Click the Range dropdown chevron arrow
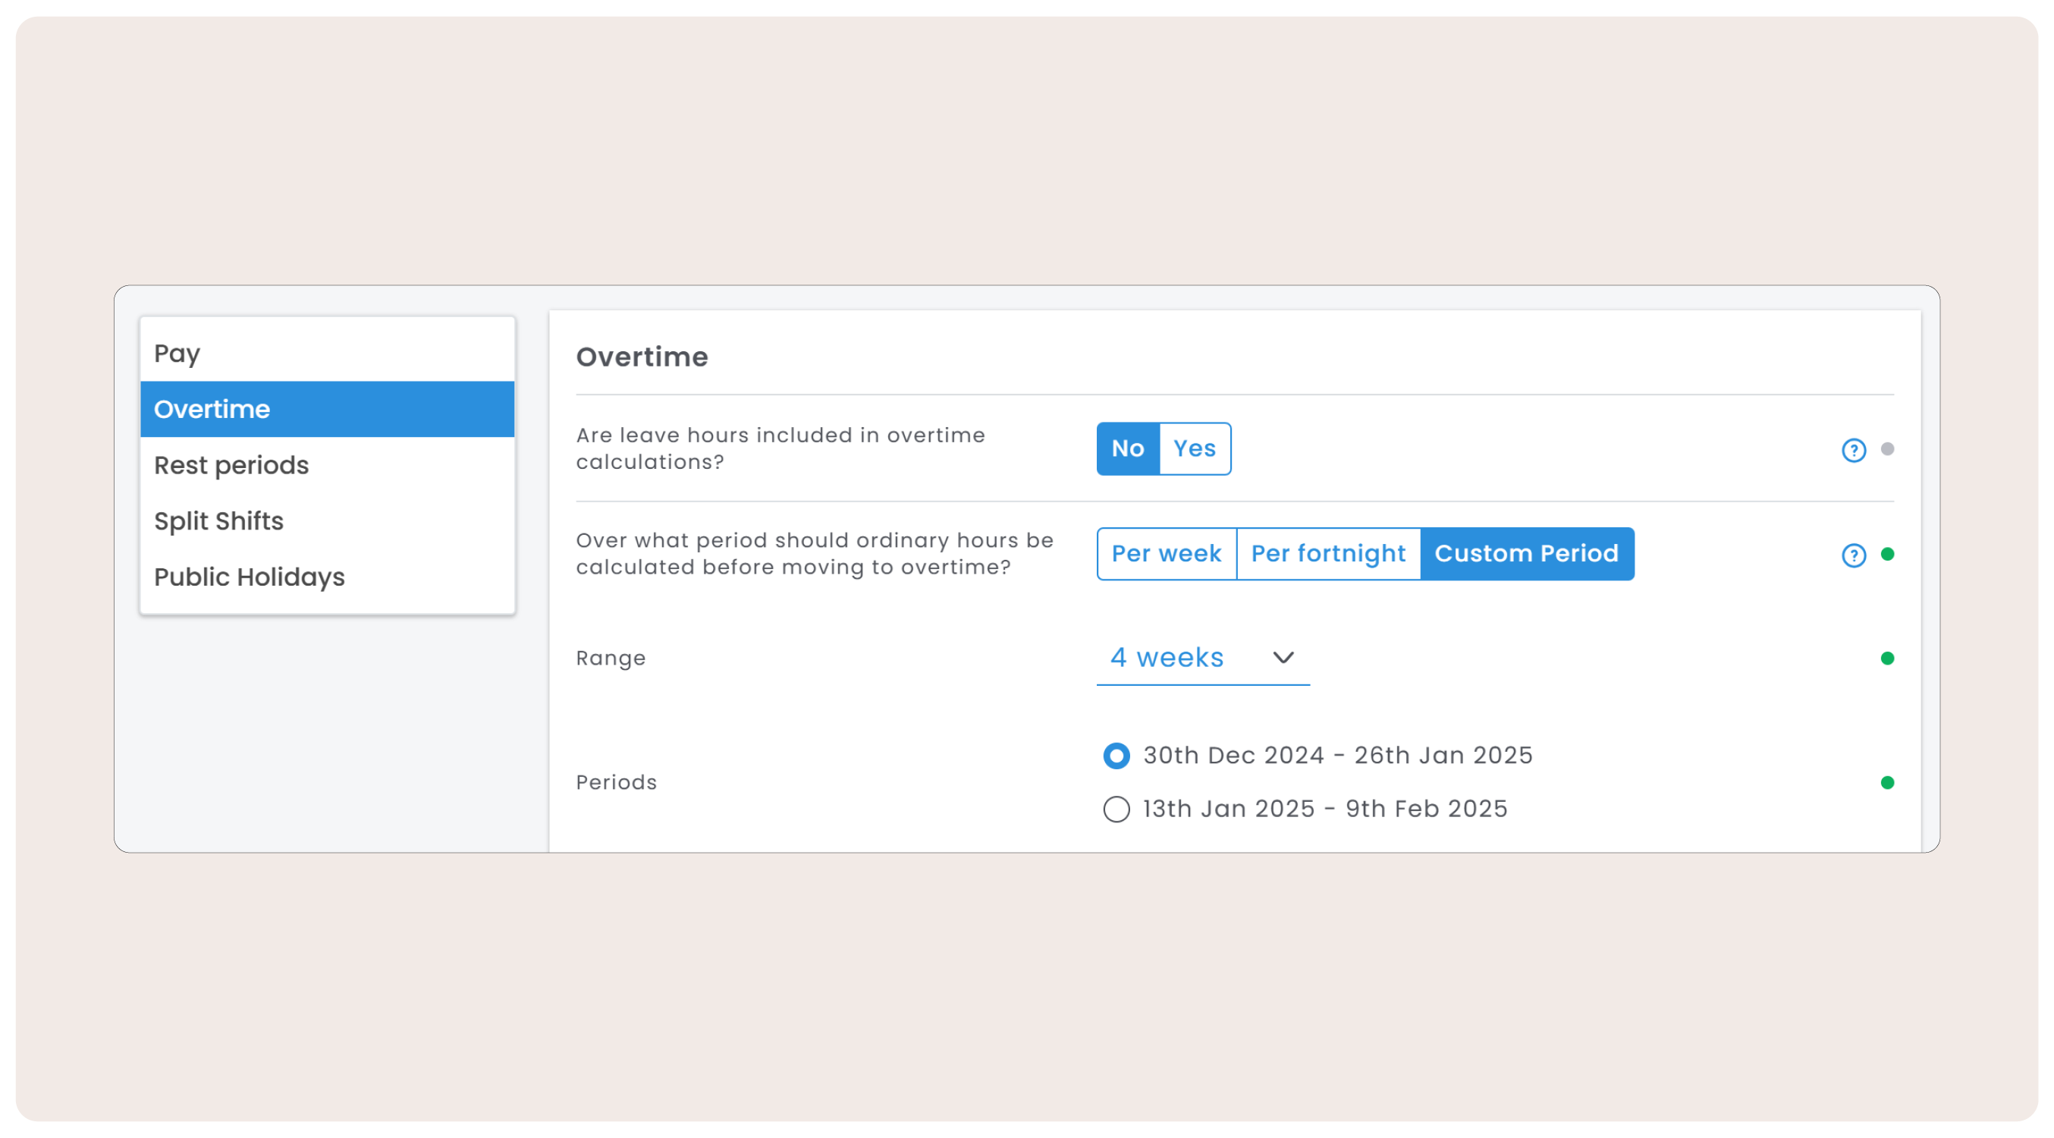 [1283, 658]
